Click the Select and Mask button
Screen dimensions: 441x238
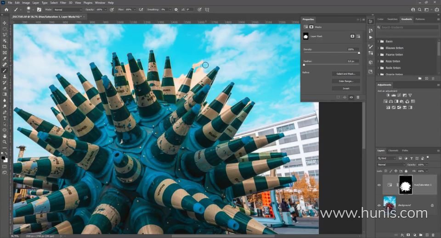(x=346, y=74)
